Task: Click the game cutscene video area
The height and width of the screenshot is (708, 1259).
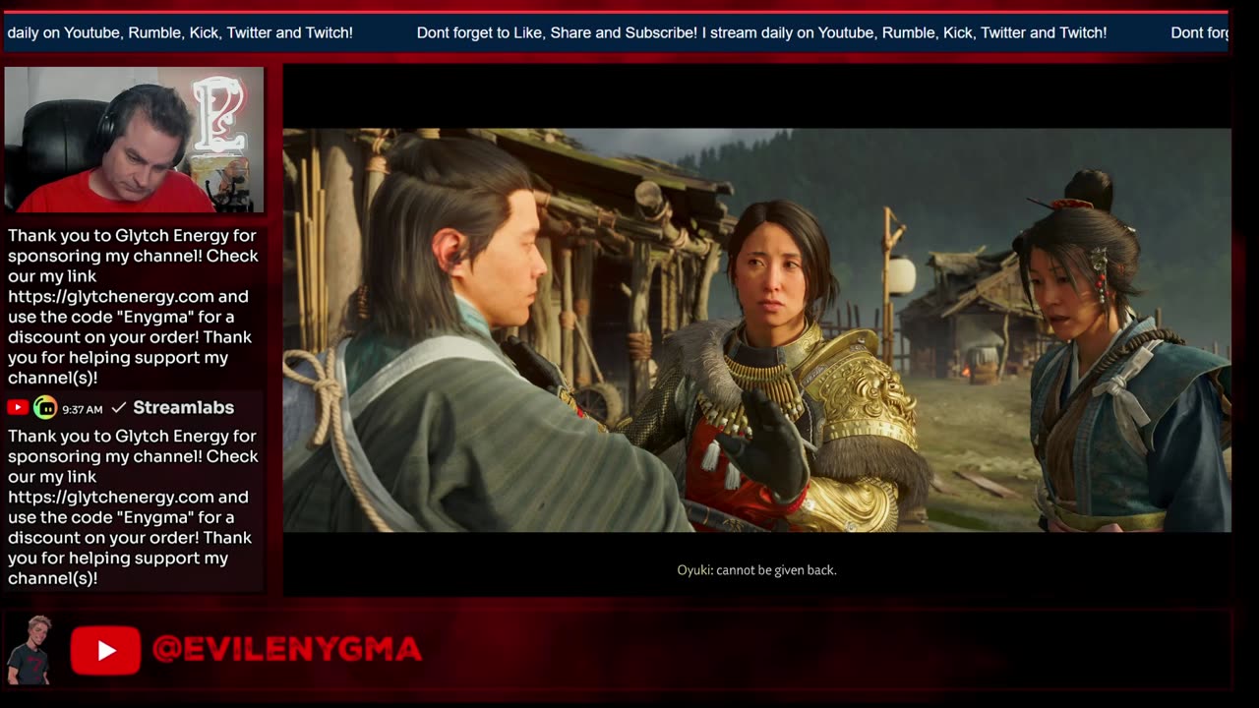Action: [756, 330]
